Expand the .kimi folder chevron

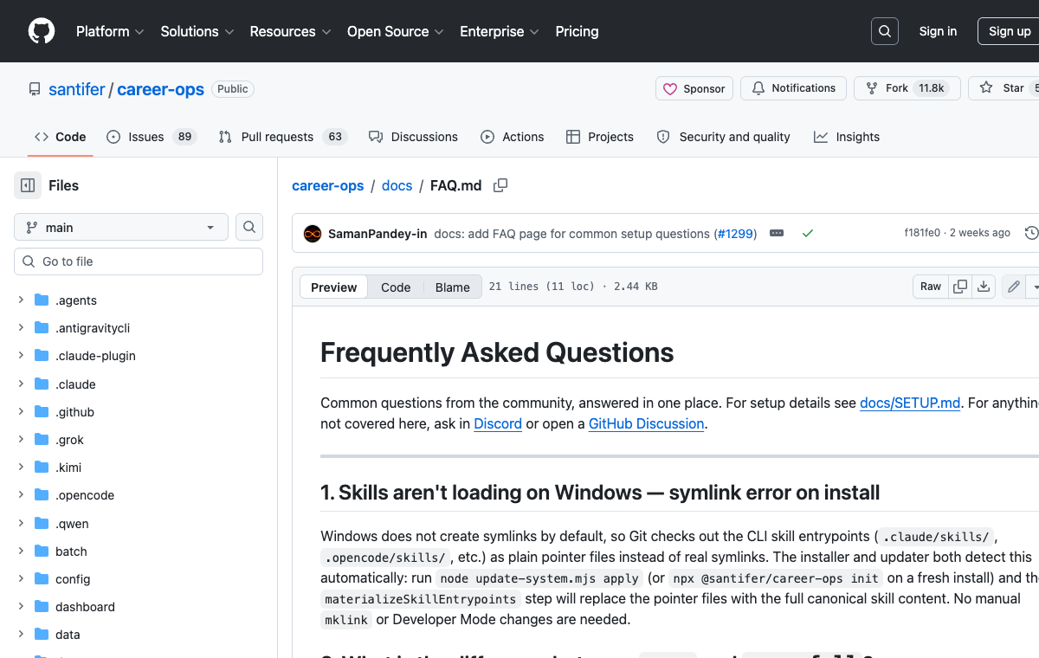[x=21, y=468]
